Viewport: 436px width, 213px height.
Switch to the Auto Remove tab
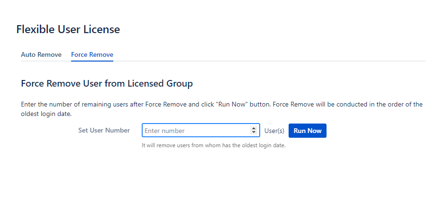pyautogui.click(x=41, y=54)
